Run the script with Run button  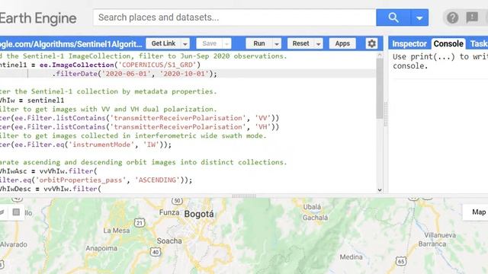[259, 43]
